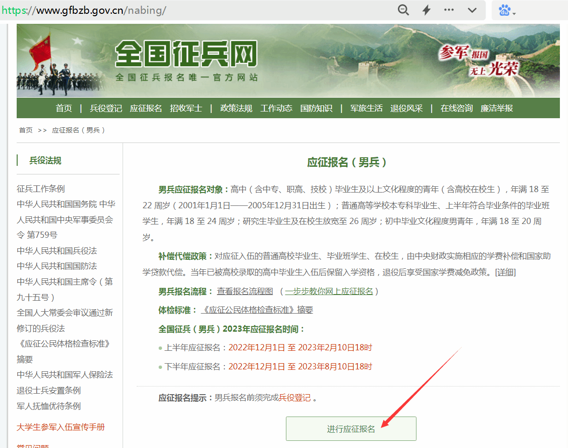Open 廉洁举报 in the navigation bar
The height and width of the screenshot is (448, 568).
coord(497,108)
